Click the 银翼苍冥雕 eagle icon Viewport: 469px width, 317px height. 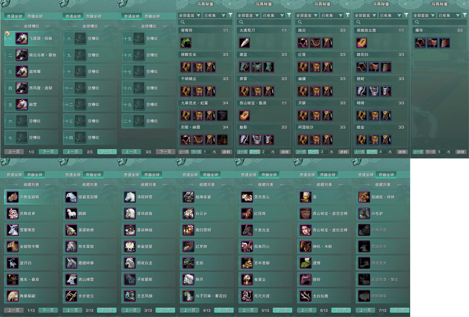pos(71,197)
